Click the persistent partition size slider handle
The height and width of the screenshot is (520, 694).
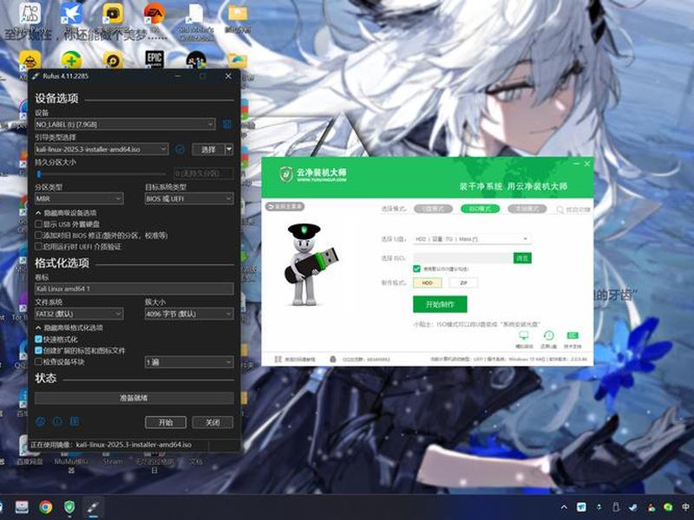point(39,174)
